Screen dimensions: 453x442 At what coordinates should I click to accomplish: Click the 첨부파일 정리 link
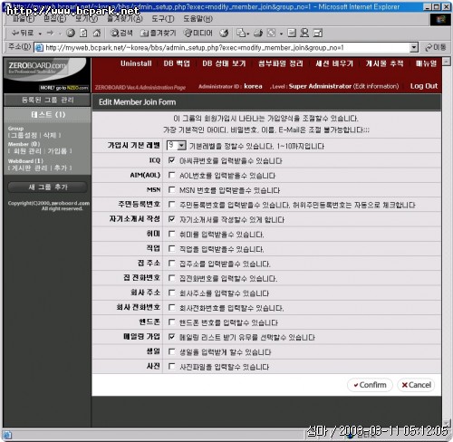click(281, 63)
